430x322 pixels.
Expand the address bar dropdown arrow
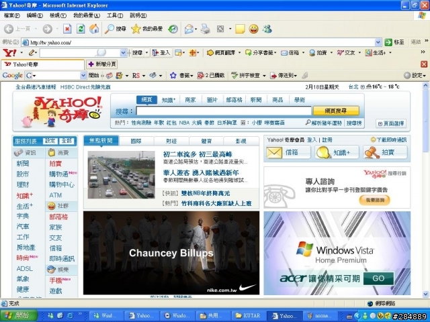pyautogui.click(x=378, y=42)
